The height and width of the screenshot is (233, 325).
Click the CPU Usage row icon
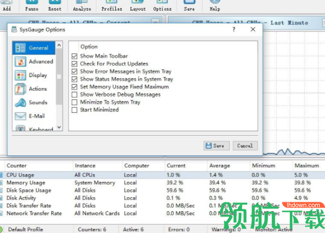1,175
